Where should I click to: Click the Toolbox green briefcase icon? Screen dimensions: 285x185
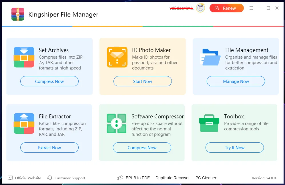(209, 123)
